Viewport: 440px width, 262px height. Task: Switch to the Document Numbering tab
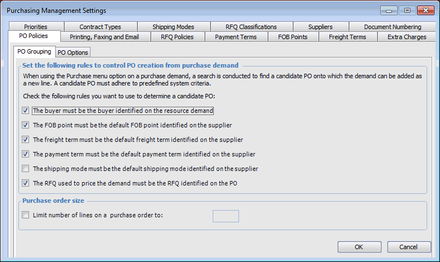point(393,27)
